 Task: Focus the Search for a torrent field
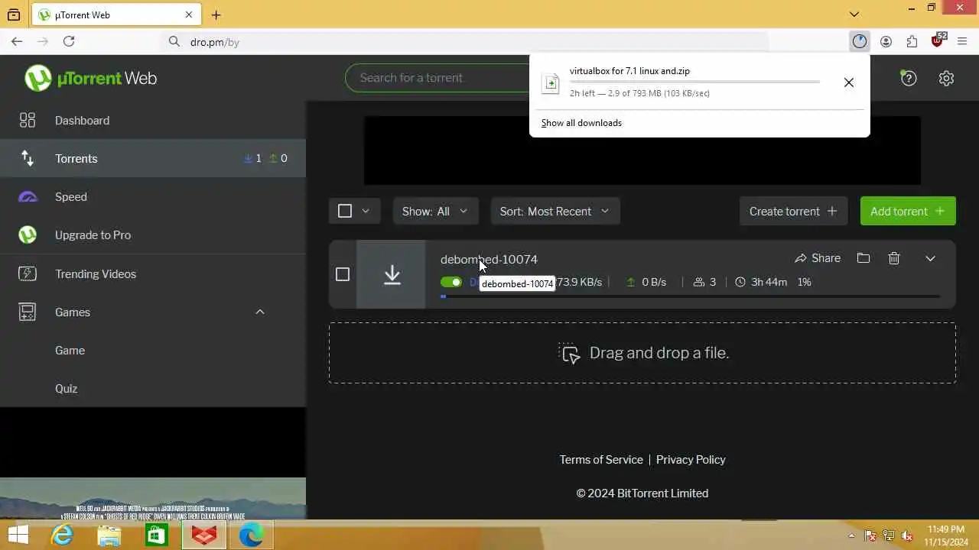tap(437, 78)
